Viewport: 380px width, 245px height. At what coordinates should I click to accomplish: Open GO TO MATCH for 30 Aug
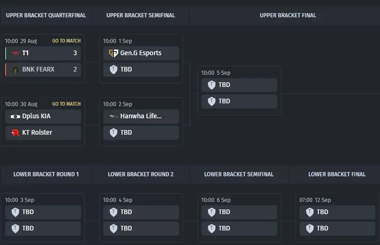(x=66, y=104)
